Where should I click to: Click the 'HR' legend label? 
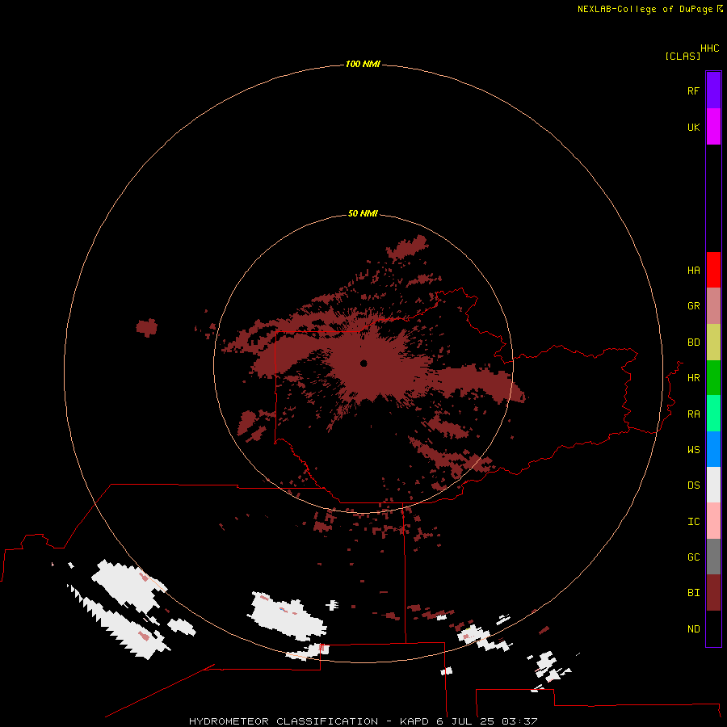tap(693, 378)
